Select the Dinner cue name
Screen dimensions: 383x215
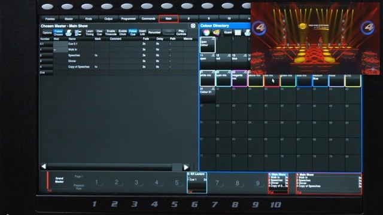(x=81, y=61)
